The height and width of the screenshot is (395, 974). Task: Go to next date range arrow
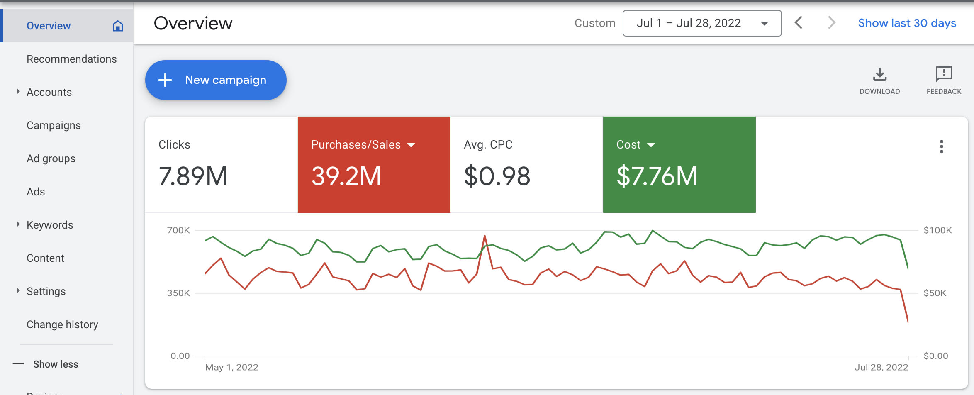coord(831,23)
